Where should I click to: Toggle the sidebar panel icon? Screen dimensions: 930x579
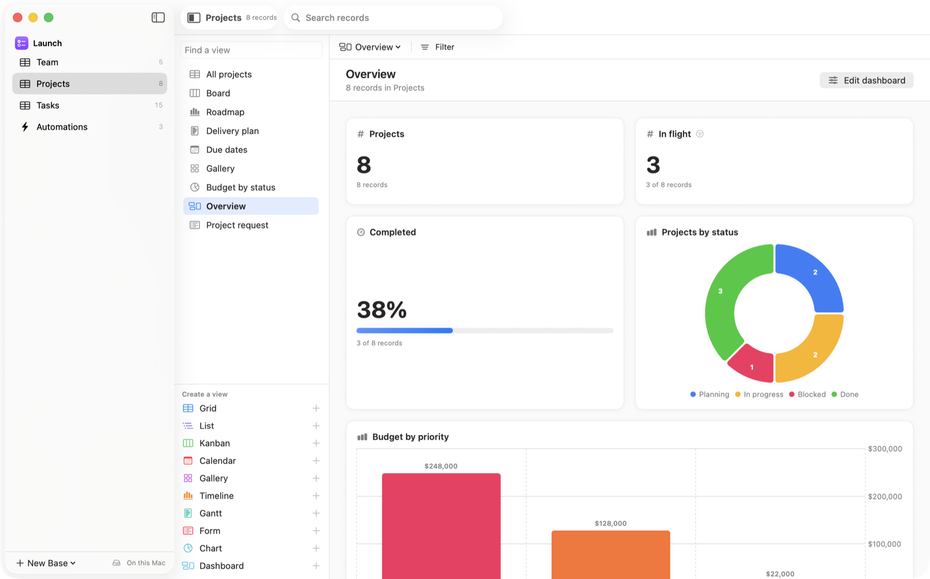158,18
